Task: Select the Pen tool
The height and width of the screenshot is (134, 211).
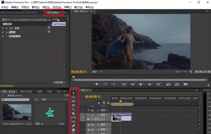Action: click(x=73, y=126)
